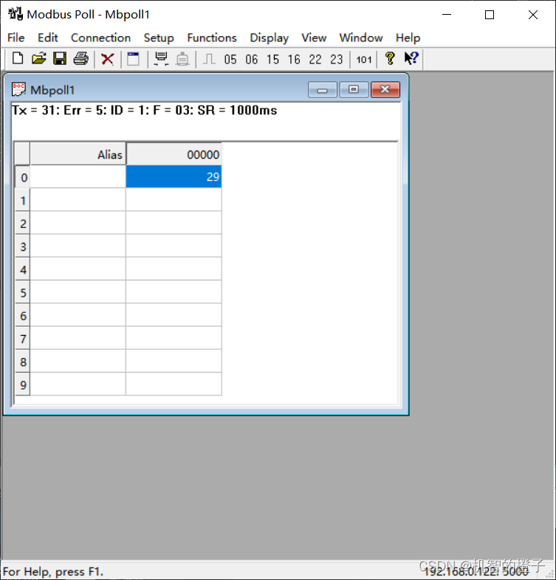This screenshot has width=556, height=580.
Task: Open the View menu
Action: click(x=314, y=38)
